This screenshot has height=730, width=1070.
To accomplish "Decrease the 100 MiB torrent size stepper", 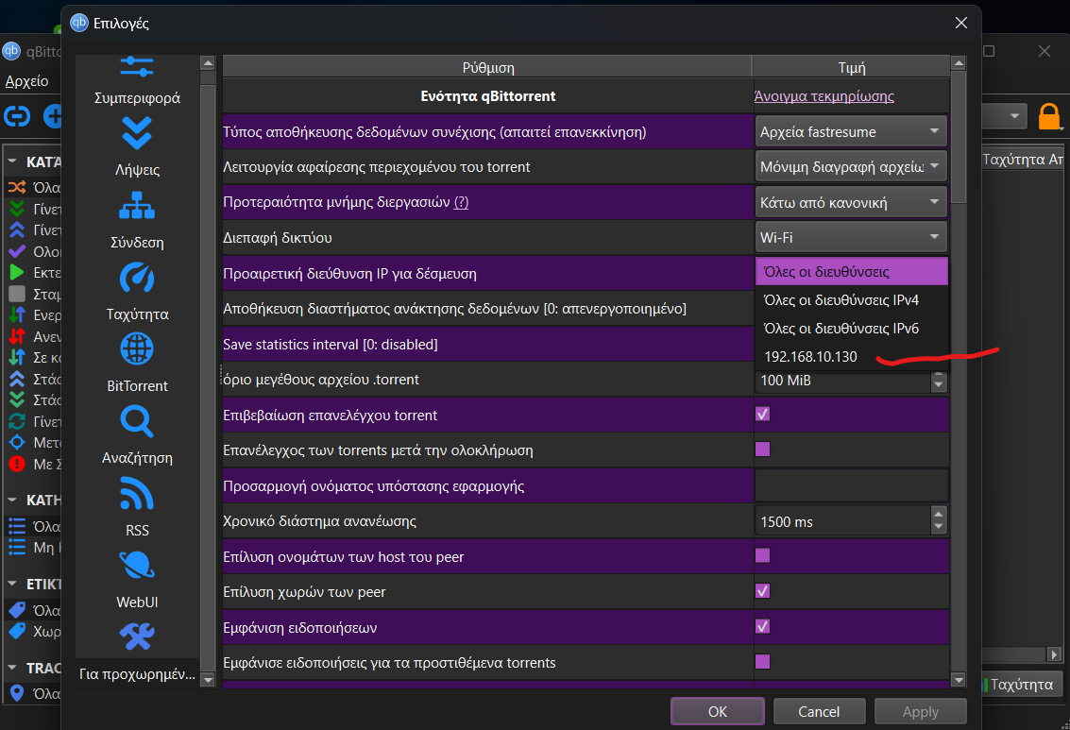I will point(939,384).
